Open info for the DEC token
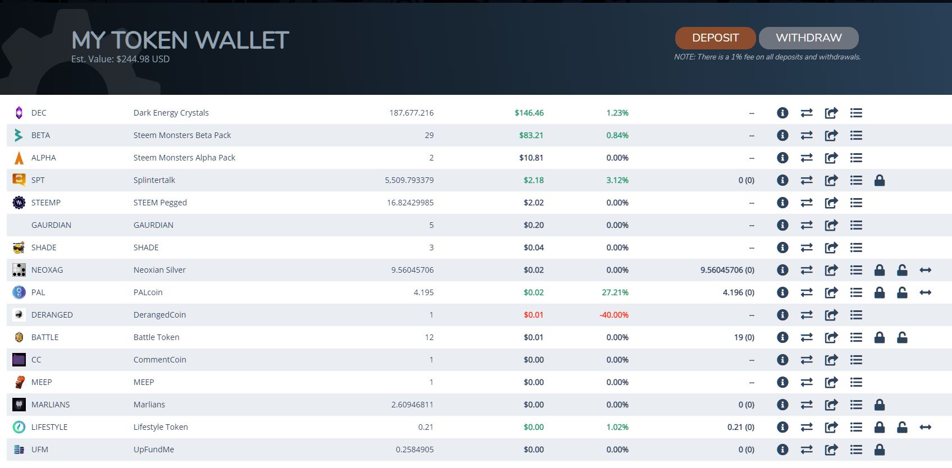The height and width of the screenshot is (468, 952). coord(782,113)
